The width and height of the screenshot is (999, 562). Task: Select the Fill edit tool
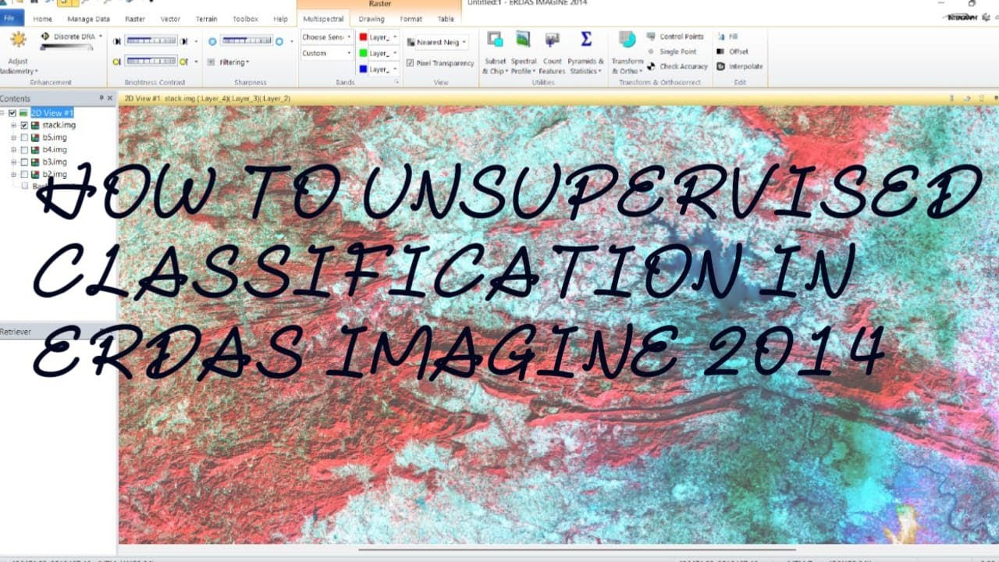727,37
